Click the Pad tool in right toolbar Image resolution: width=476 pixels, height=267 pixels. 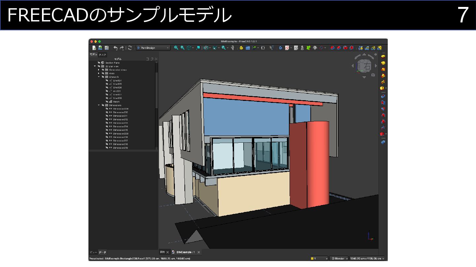383,56
